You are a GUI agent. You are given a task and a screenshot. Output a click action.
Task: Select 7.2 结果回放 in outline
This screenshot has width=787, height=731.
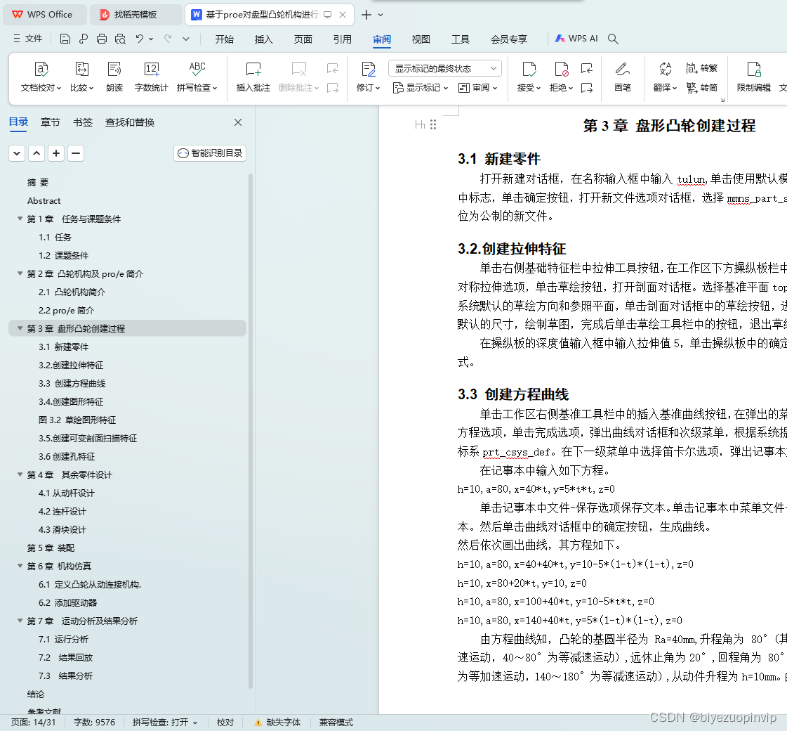[66, 657]
